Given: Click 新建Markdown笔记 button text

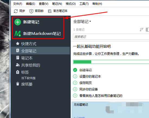Looking at the screenshot, I should point(42,34).
